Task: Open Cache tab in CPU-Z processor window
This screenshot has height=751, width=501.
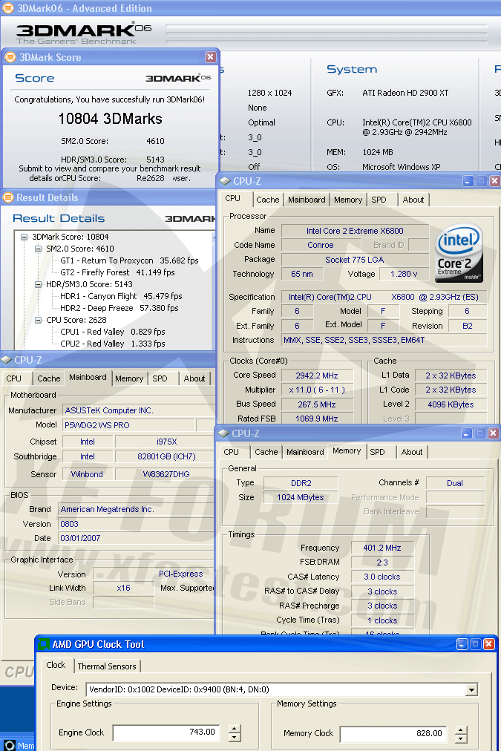Action: point(268,200)
